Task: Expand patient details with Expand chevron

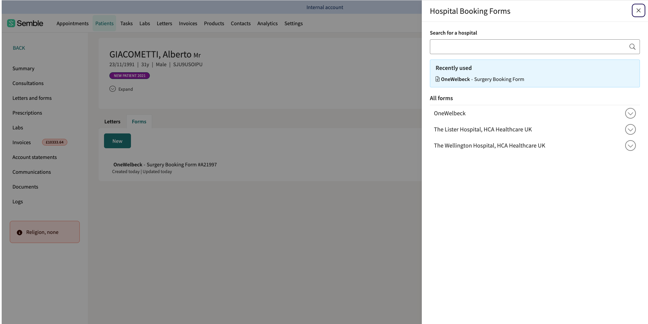Action: [x=112, y=89]
